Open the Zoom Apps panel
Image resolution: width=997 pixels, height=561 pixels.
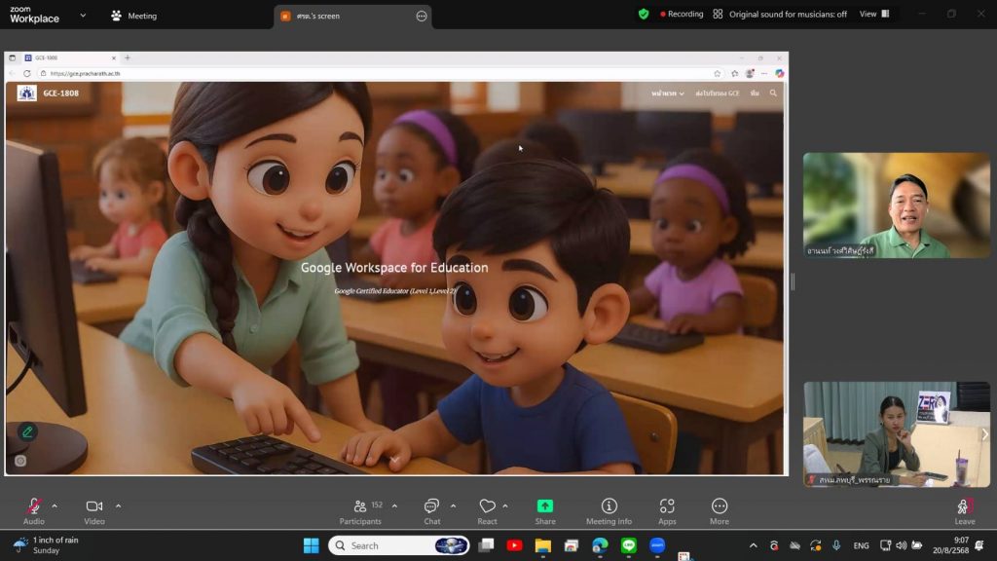667,510
